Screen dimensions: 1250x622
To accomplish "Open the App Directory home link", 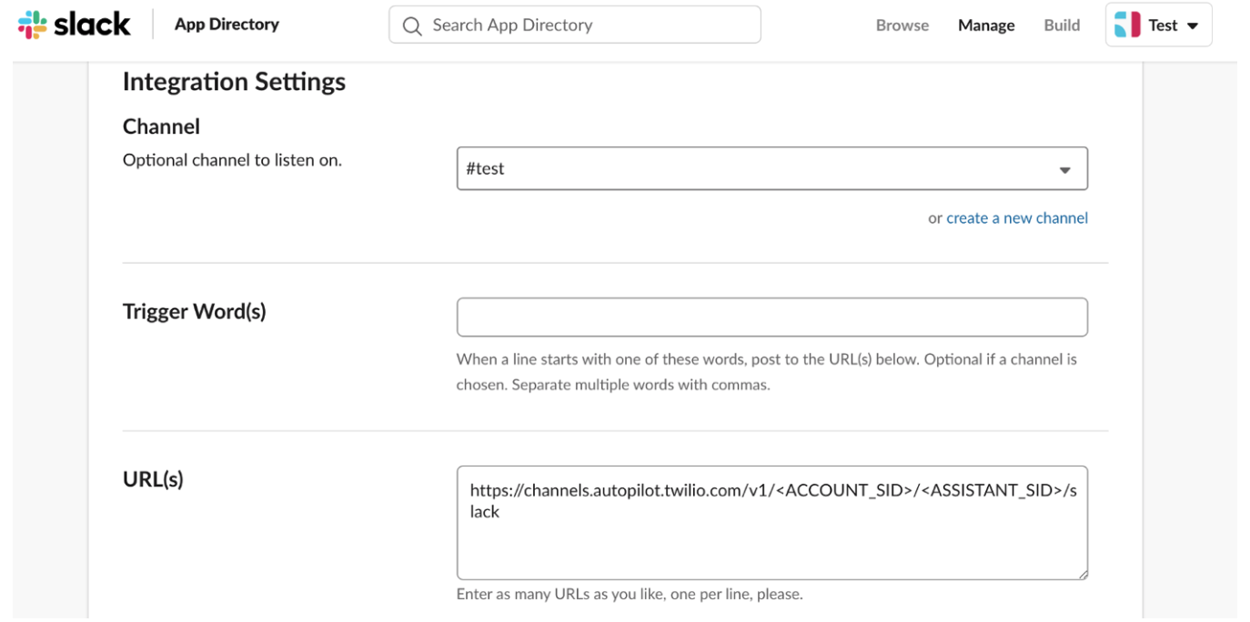I will pos(227,25).
